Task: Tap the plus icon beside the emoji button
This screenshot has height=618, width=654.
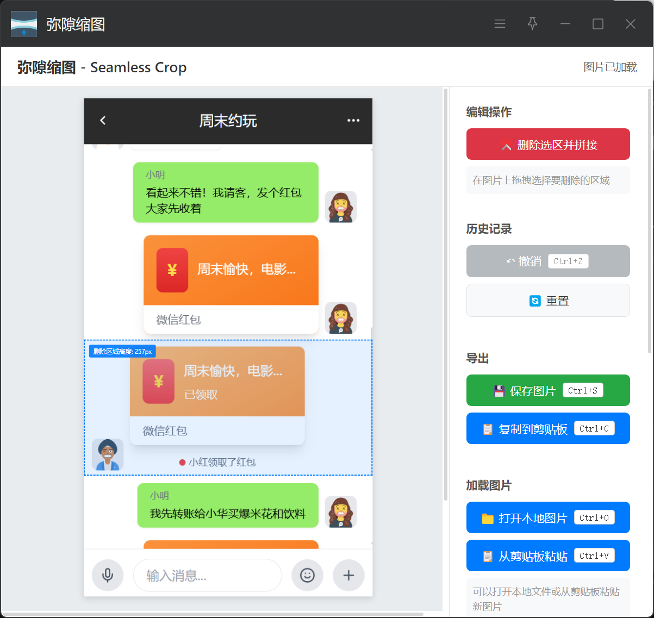Action: coord(348,575)
